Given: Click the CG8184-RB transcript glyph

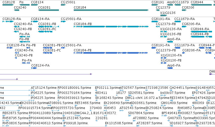Looking at the screenshot, I should [x=111, y=27].
